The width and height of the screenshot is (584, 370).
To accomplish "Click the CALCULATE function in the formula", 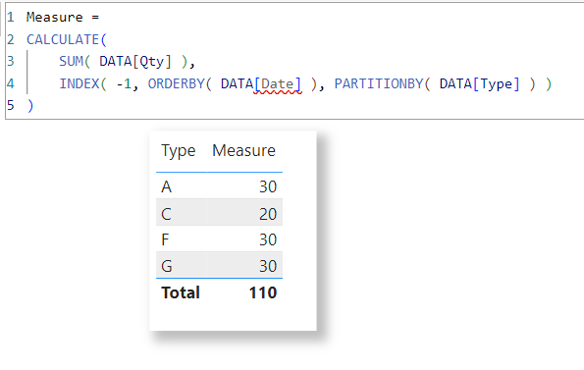I will (x=63, y=39).
